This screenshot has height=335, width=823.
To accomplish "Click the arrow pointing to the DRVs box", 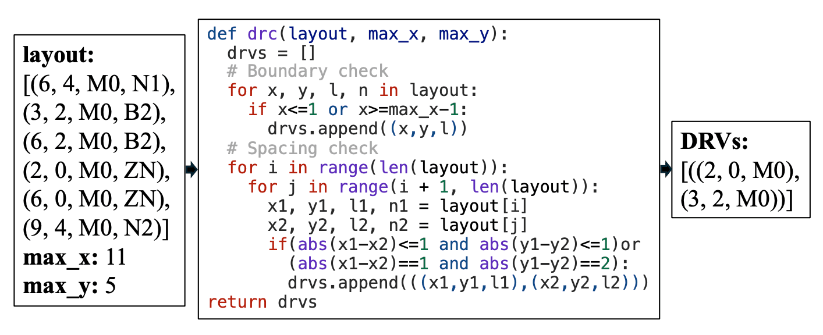I will coord(665,170).
